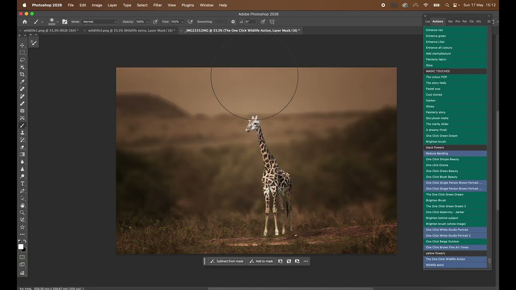The width and height of the screenshot is (516, 290).
Task: Open the Filter menu
Action: pyautogui.click(x=158, y=5)
